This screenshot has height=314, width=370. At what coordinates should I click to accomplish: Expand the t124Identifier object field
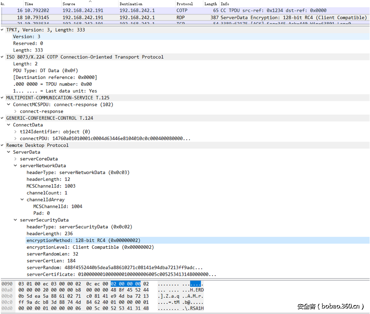15,131
